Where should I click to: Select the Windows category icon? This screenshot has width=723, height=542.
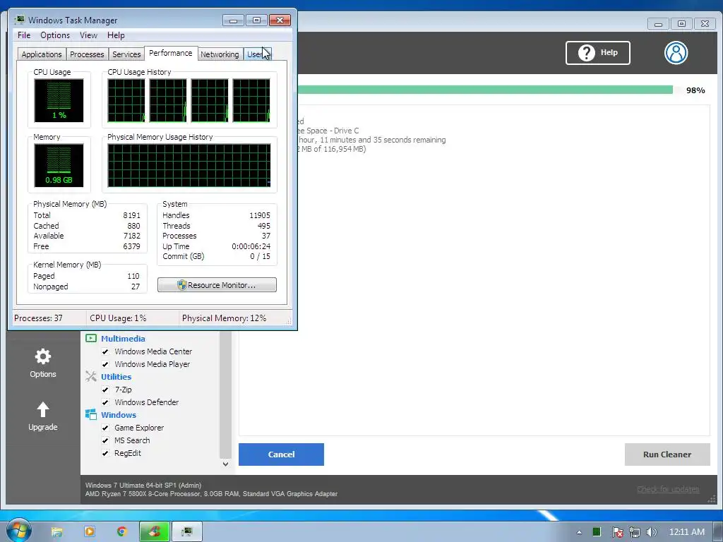(91, 414)
